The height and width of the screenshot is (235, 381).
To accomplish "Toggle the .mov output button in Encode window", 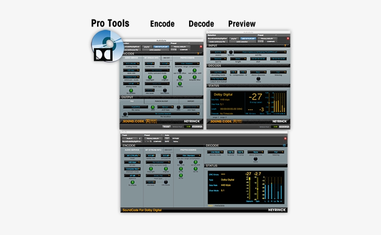I will click(178, 107).
